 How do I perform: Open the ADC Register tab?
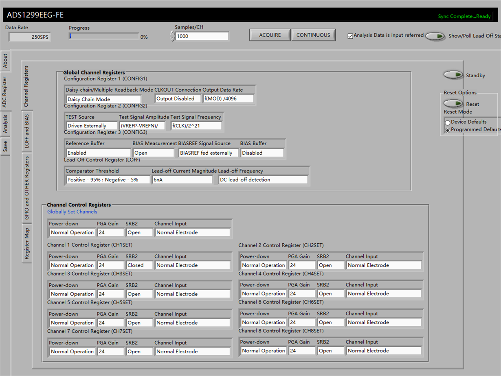pos(5,92)
